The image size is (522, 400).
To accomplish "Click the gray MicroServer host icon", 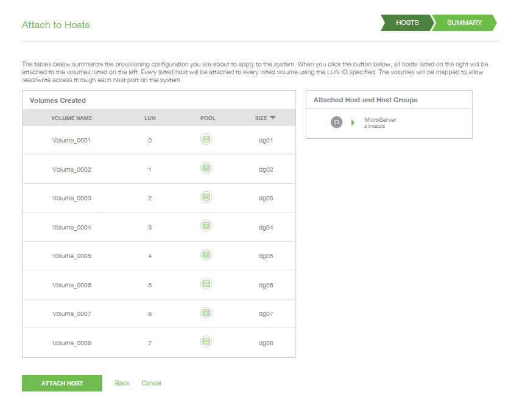I will (336, 122).
